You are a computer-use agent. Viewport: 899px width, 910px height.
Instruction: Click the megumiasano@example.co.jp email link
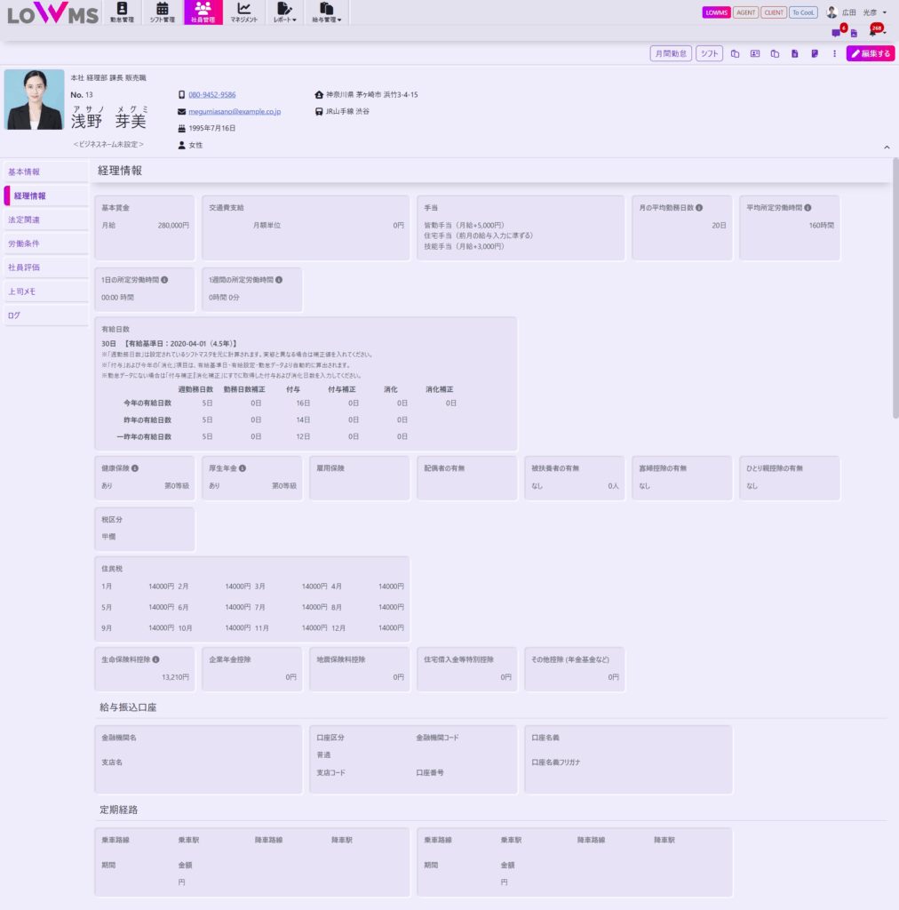(235, 112)
